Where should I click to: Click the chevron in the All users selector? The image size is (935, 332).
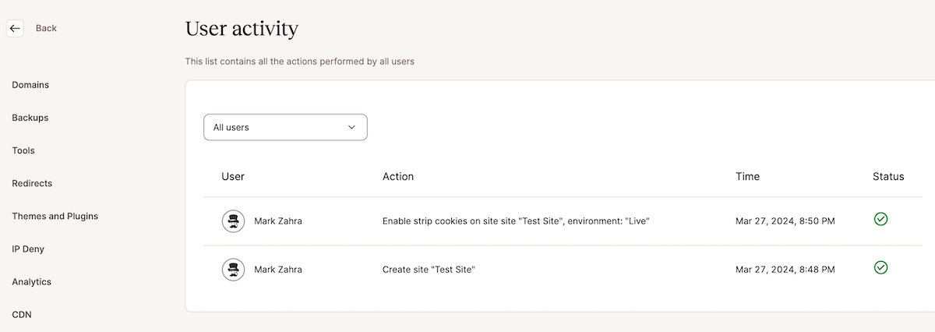[x=351, y=127]
